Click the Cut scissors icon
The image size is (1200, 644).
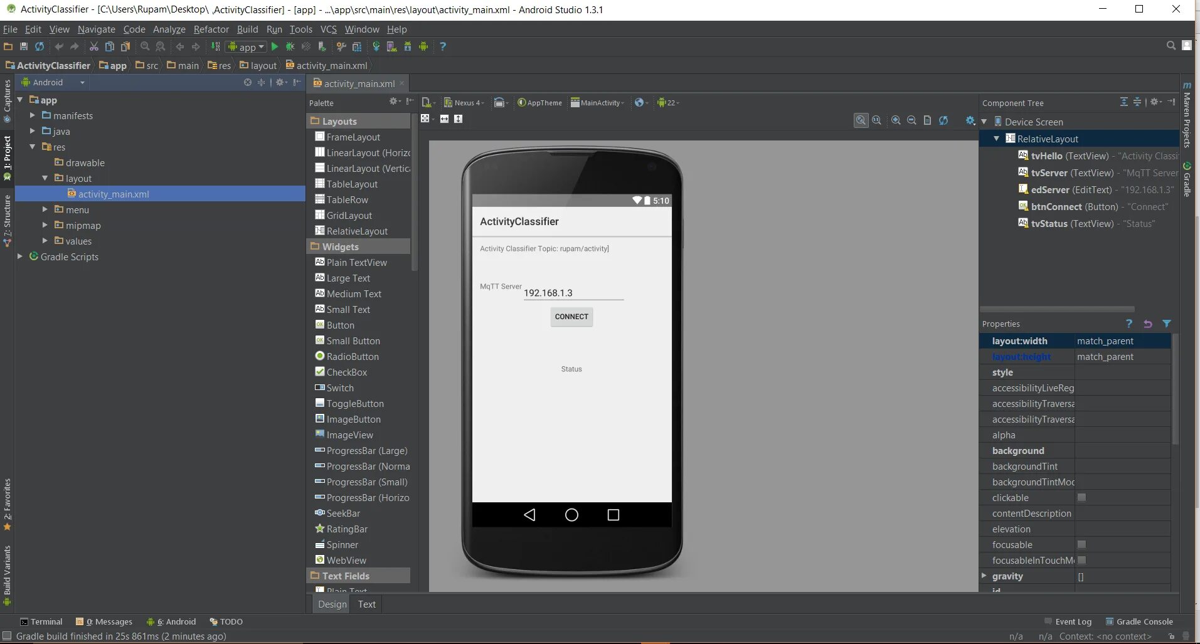point(94,46)
